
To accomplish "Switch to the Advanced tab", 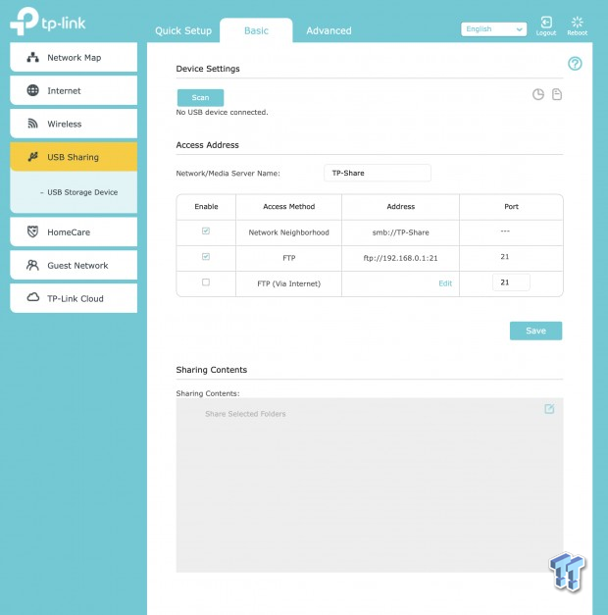I will coord(329,30).
